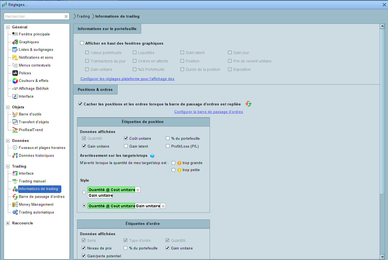Click the Menus contextuels icon
This screenshot has height=260, width=388.
tap(15, 65)
